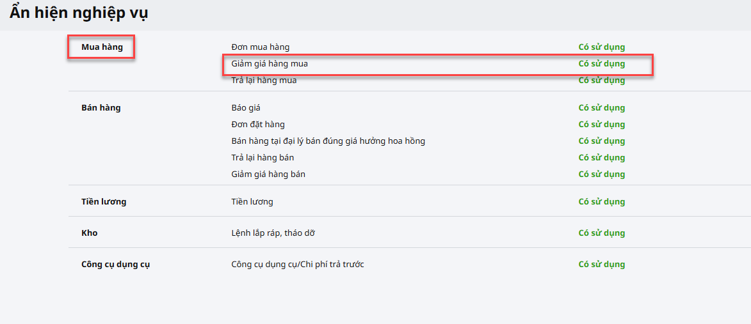Click the Báo giá item label
Viewport: 751px width, 324px height.
(x=246, y=108)
